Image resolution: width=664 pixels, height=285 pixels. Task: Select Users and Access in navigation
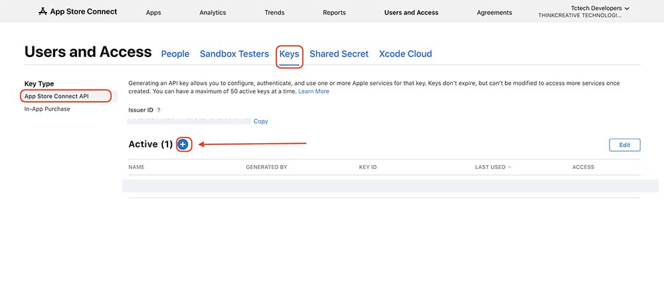click(x=411, y=13)
